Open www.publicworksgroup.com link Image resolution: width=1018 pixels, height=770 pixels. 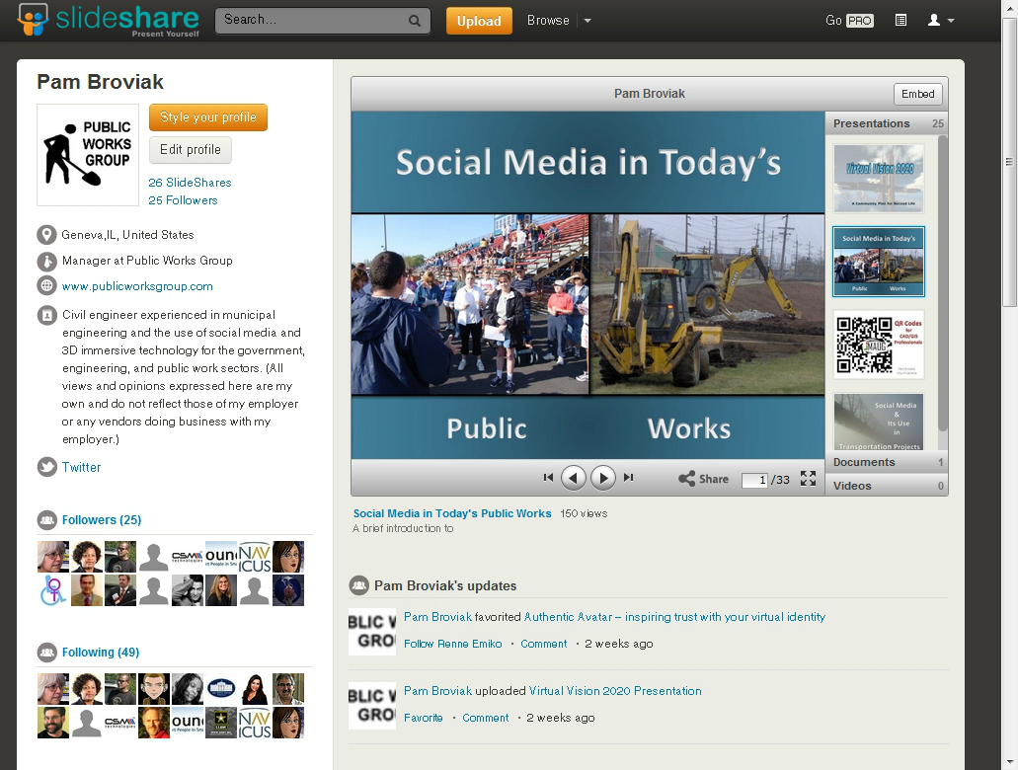pyautogui.click(x=137, y=286)
